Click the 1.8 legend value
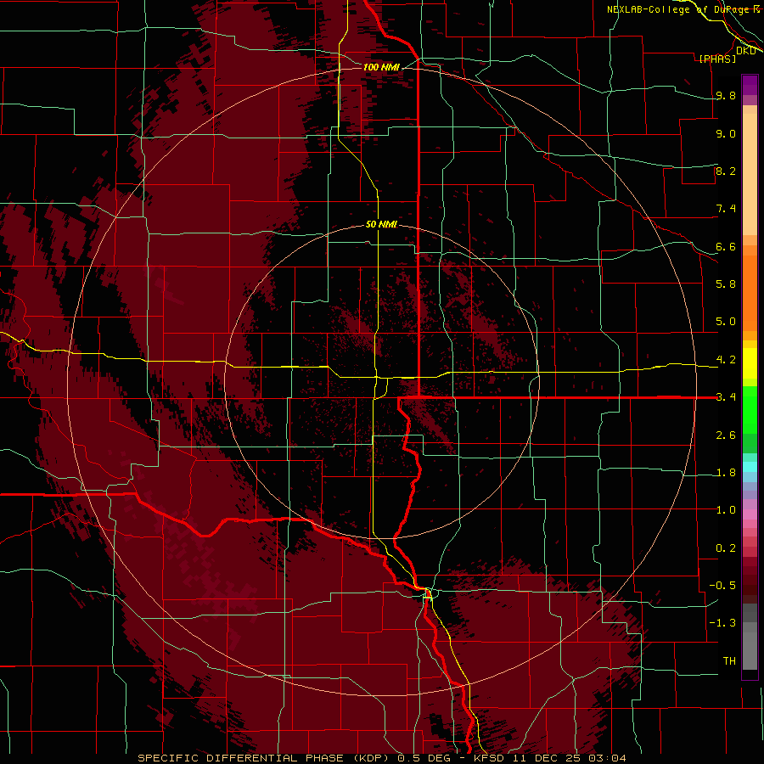Viewport: 764px width, 764px height. (726, 473)
